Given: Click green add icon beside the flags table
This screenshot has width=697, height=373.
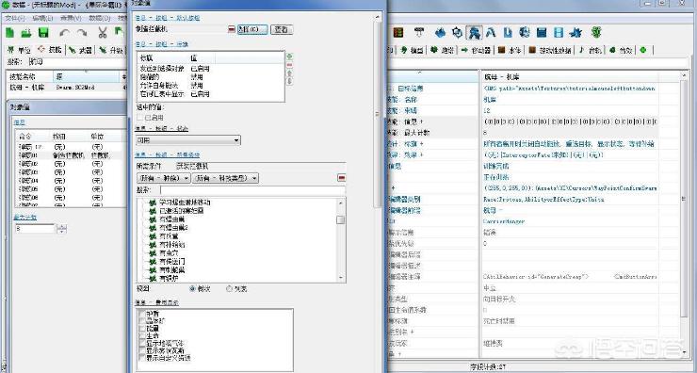Looking at the screenshot, I should [x=289, y=57].
